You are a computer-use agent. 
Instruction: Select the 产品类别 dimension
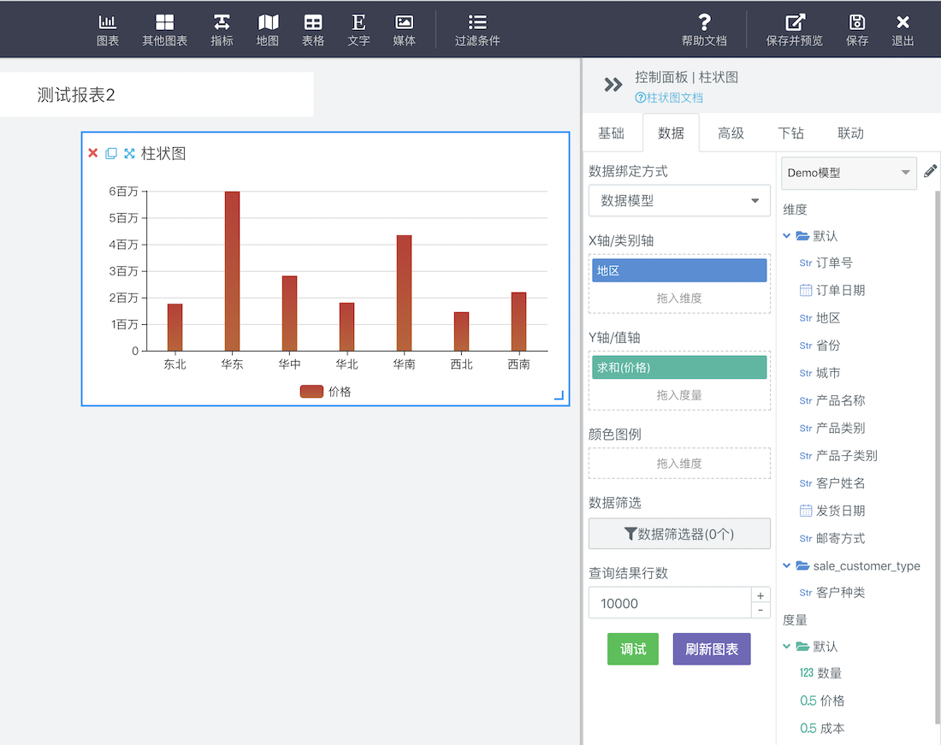pyautogui.click(x=840, y=429)
